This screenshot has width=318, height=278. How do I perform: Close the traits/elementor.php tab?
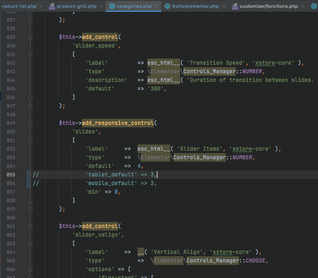[x=224, y=7]
